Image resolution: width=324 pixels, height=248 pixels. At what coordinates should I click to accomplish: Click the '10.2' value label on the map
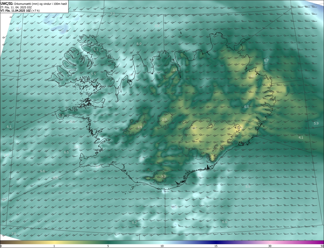tap(18, 29)
